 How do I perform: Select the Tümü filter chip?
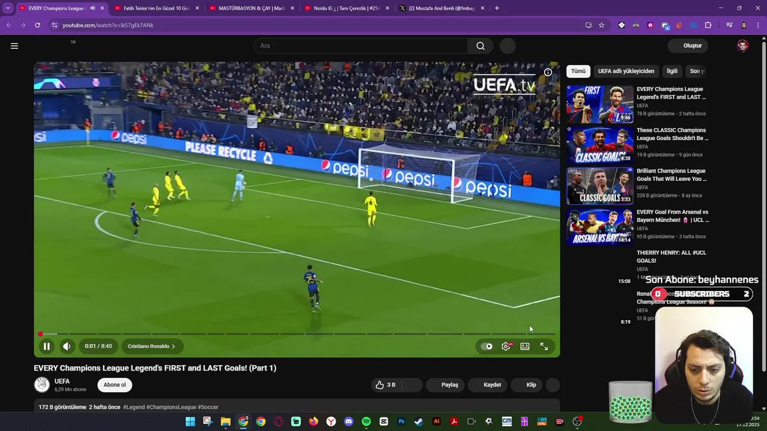[x=578, y=71]
